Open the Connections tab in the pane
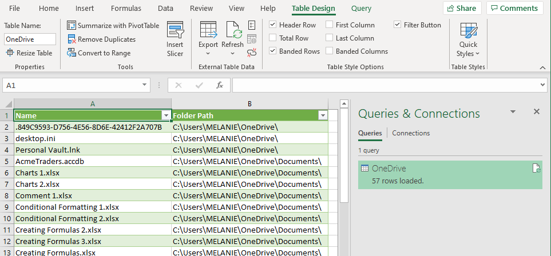The height and width of the screenshot is (256, 551). (x=411, y=133)
